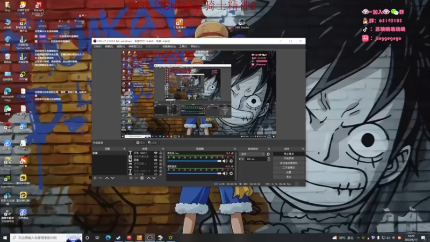The height and width of the screenshot is (242, 430).
Task: Open 视图(V) menu in OBS
Action: click(x=120, y=47)
